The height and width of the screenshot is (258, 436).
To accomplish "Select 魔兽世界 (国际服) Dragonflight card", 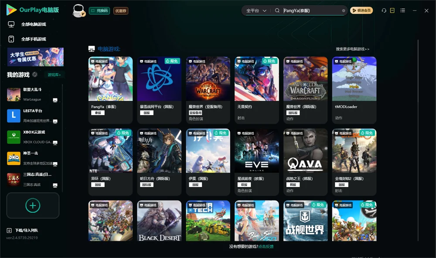I will 306,90.
